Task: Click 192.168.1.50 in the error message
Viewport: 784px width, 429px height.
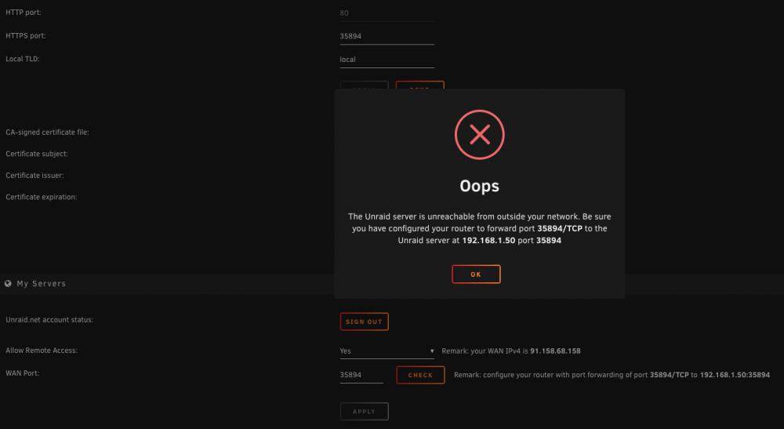Action: pos(488,241)
